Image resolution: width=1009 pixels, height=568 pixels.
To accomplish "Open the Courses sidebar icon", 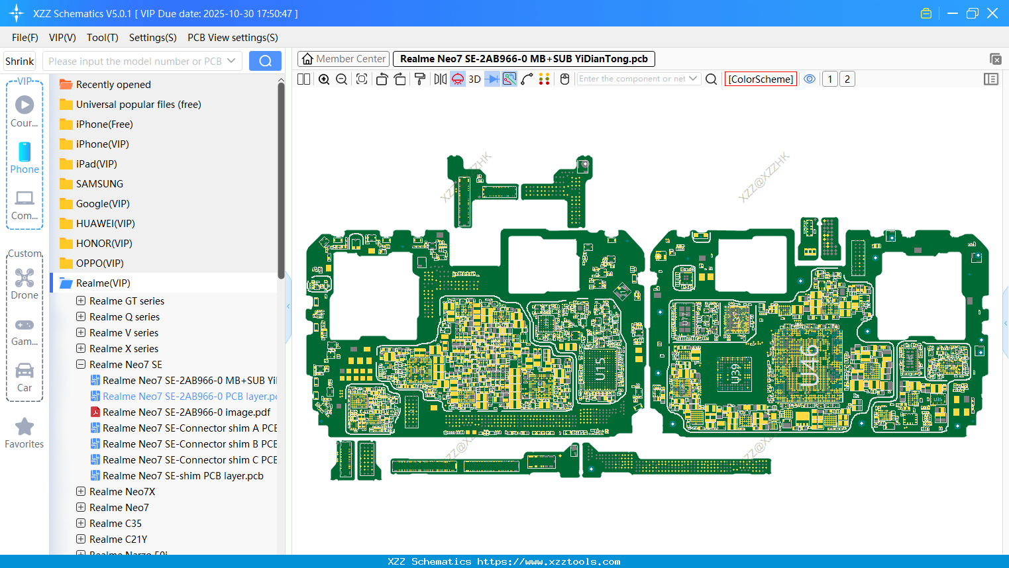I will (25, 112).
